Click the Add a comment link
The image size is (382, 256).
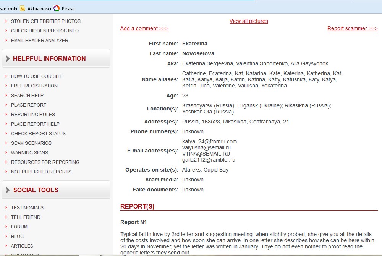(x=144, y=28)
